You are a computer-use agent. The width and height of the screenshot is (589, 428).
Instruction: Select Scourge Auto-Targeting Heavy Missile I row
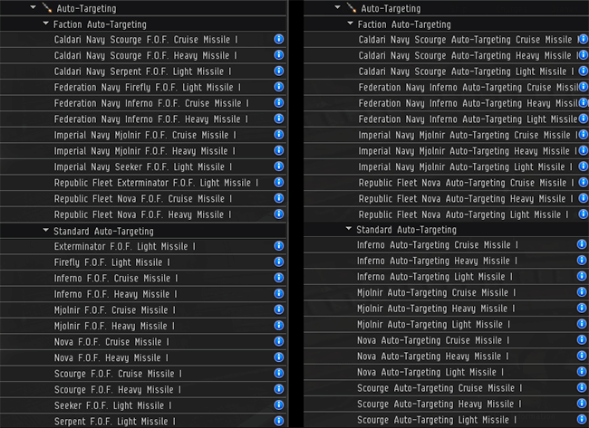446,404
